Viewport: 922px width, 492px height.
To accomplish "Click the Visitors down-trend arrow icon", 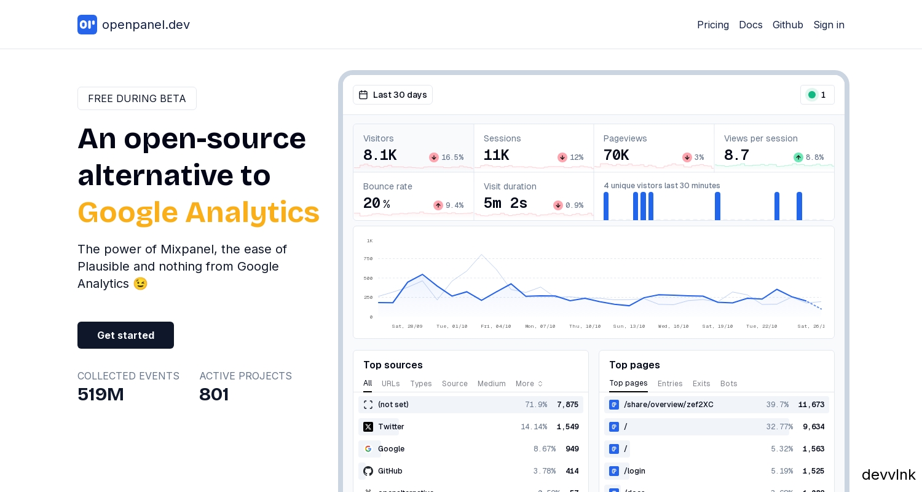I will coord(434,157).
